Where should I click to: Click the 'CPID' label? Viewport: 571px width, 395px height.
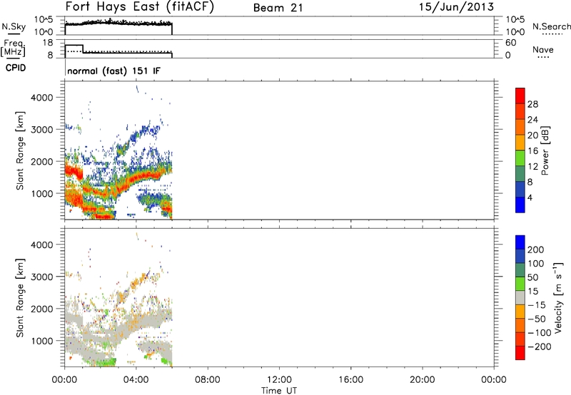coord(16,68)
